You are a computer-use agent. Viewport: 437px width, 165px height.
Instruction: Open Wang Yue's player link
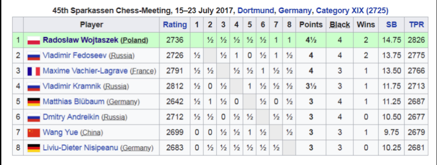coord(60,133)
